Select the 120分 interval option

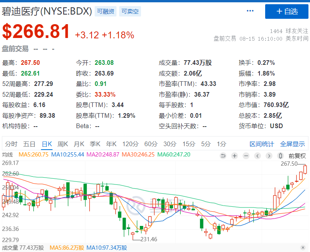pos(131,144)
